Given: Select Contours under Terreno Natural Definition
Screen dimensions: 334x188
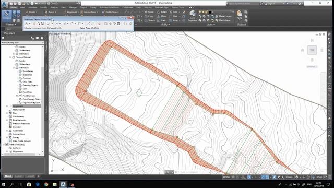Looking at the screenshot, I should 27,78.
